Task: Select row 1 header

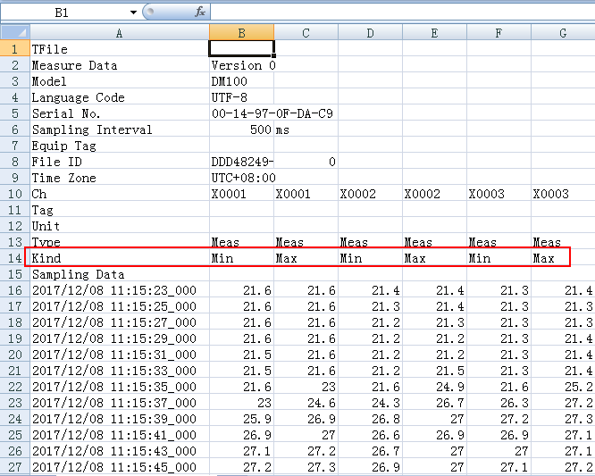Action: pos(14,49)
